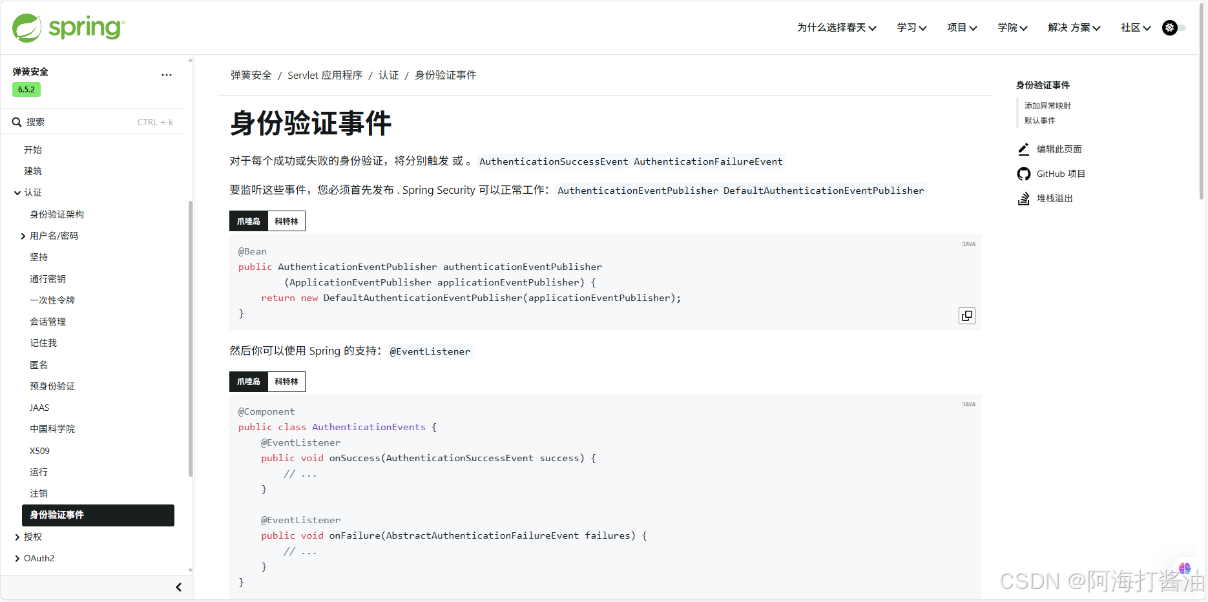Screen dimensions: 1208x602
Task: Collapse the sidebar with the left arrow
Action: coord(179,587)
